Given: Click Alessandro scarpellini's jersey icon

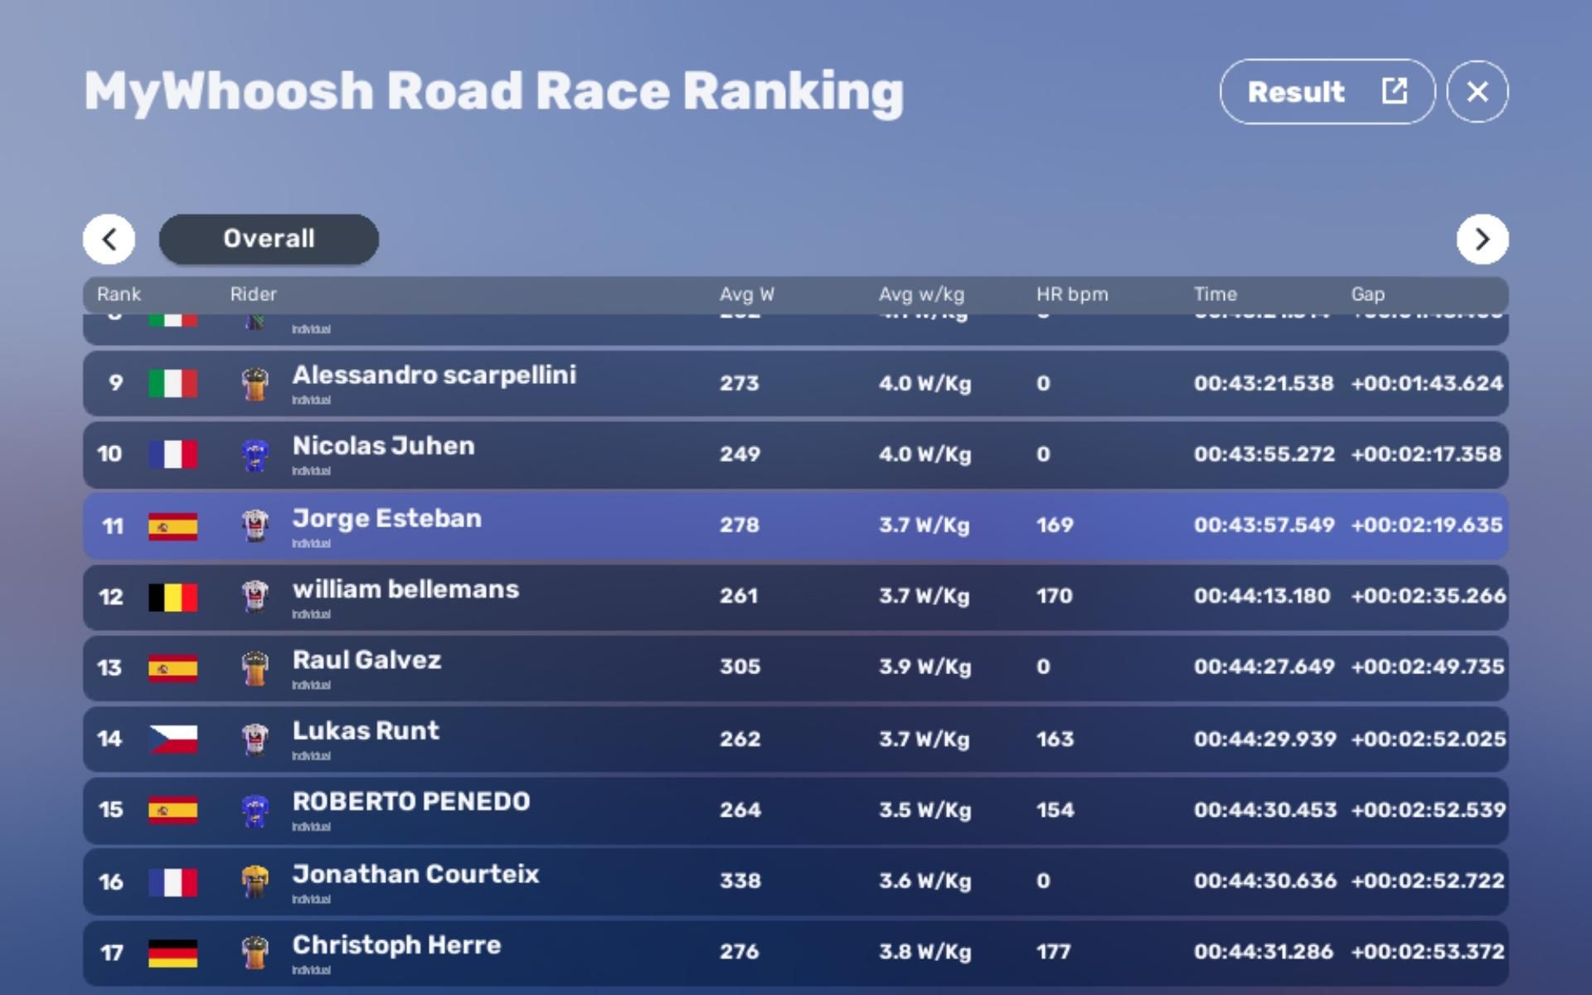Looking at the screenshot, I should 255,384.
